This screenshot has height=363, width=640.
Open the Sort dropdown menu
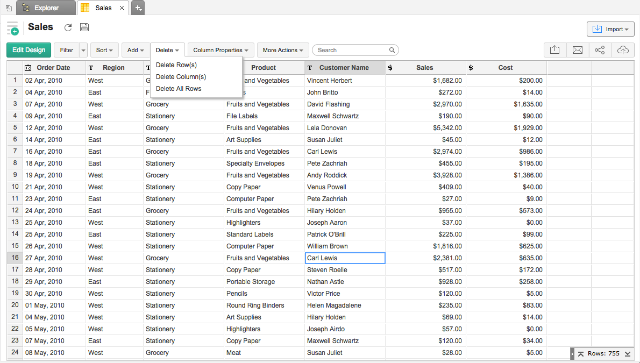[104, 50]
